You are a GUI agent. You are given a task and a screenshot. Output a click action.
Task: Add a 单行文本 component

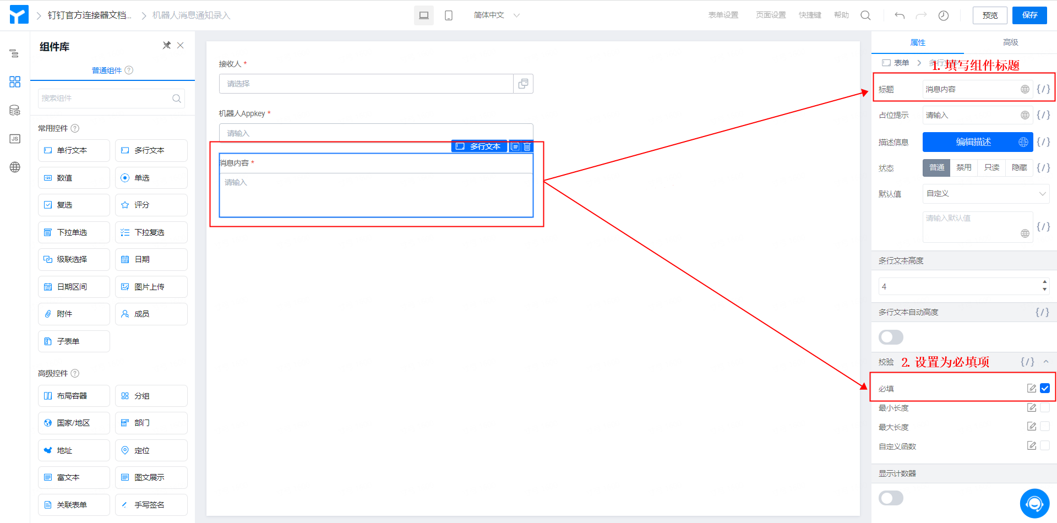[74, 150]
